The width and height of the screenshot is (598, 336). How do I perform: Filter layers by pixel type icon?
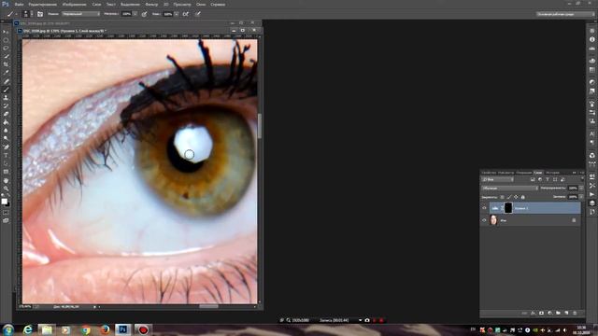coord(533,179)
